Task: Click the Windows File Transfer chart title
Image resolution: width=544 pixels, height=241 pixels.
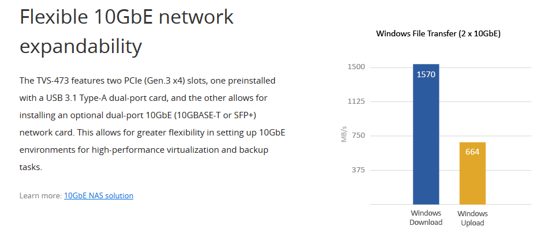Action: pos(438,34)
